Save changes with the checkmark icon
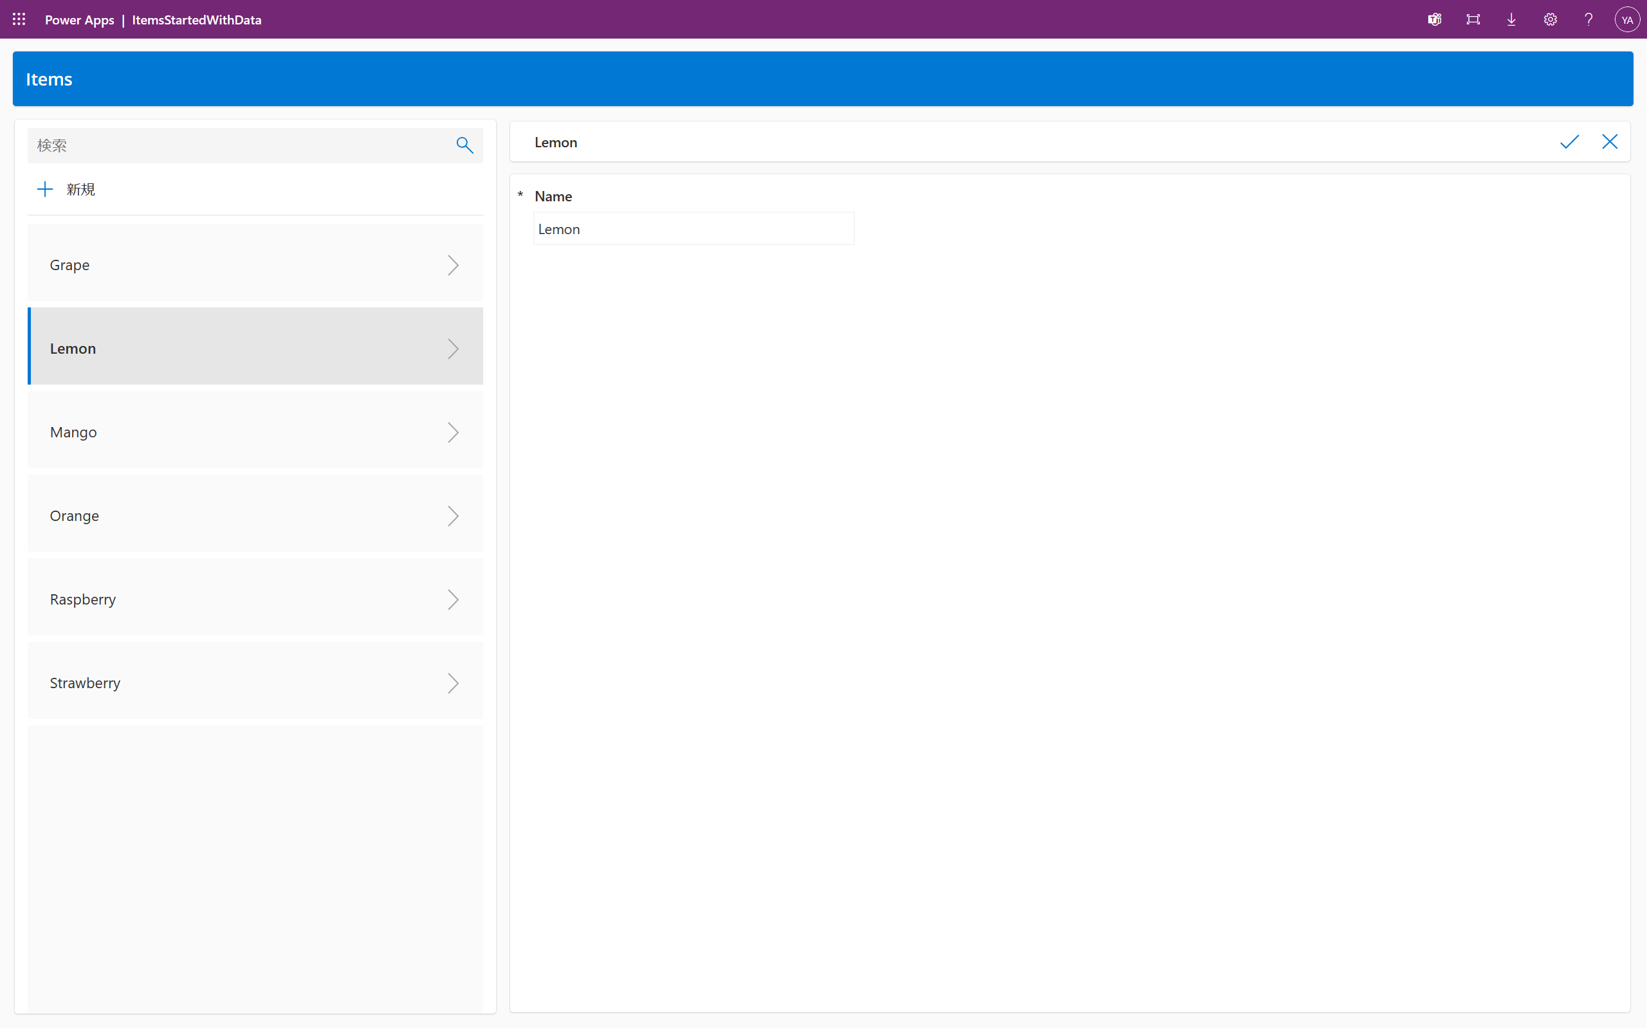The height and width of the screenshot is (1029, 1647). 1569,141
